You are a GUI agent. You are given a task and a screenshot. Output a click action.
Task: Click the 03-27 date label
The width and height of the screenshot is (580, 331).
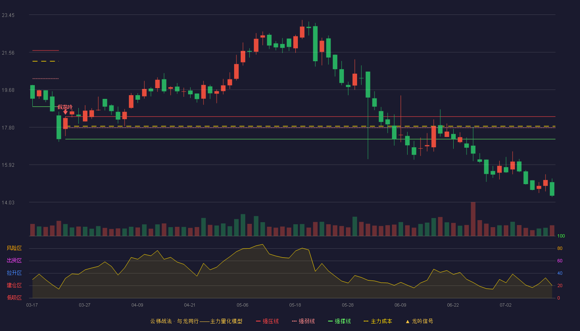click(85, 305)
